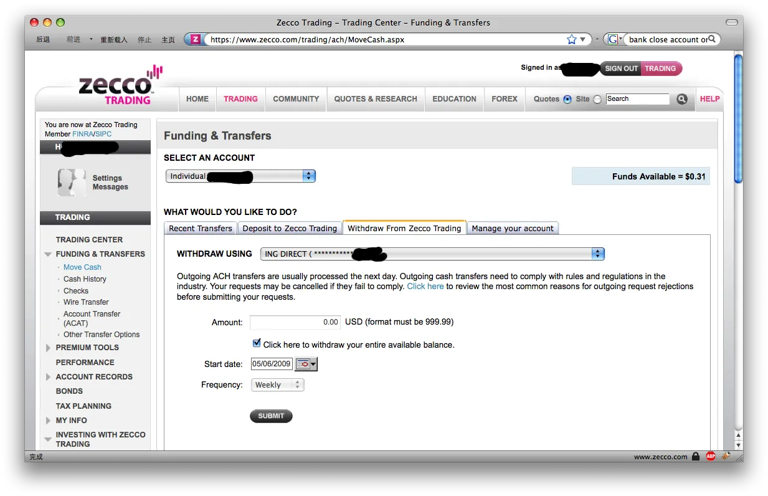Expand the Account Records sidebar section
The height and width of the screenshot is (496, 768).
point(48,377)
